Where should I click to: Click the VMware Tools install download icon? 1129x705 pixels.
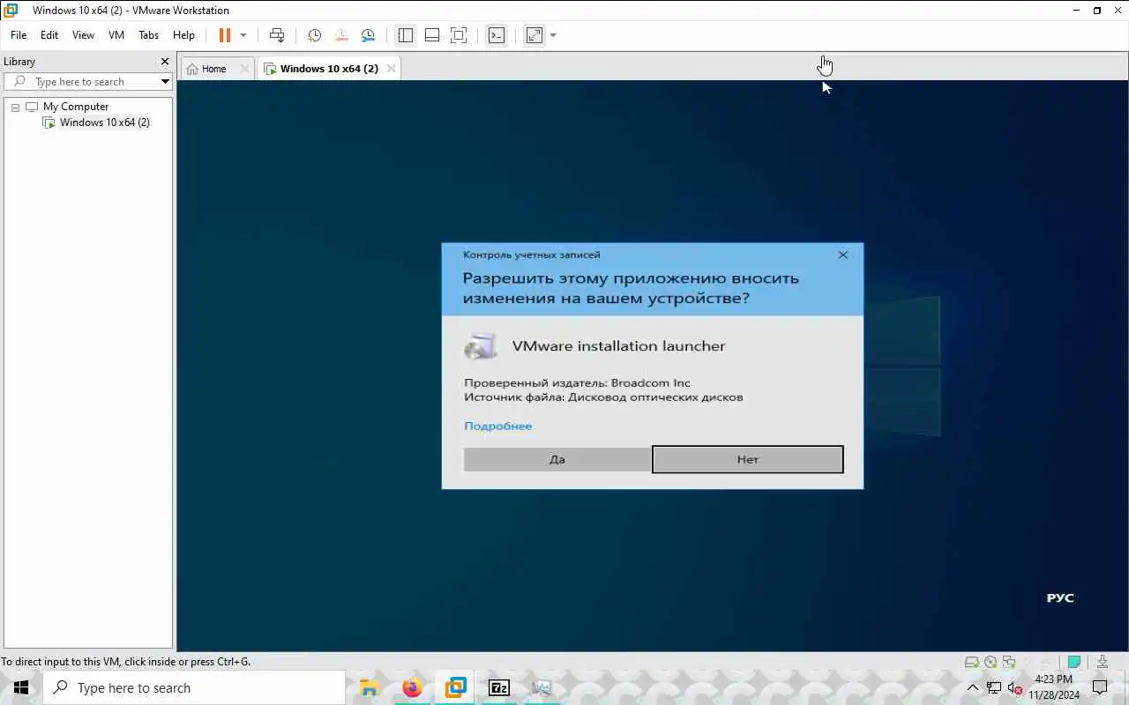1103,662
